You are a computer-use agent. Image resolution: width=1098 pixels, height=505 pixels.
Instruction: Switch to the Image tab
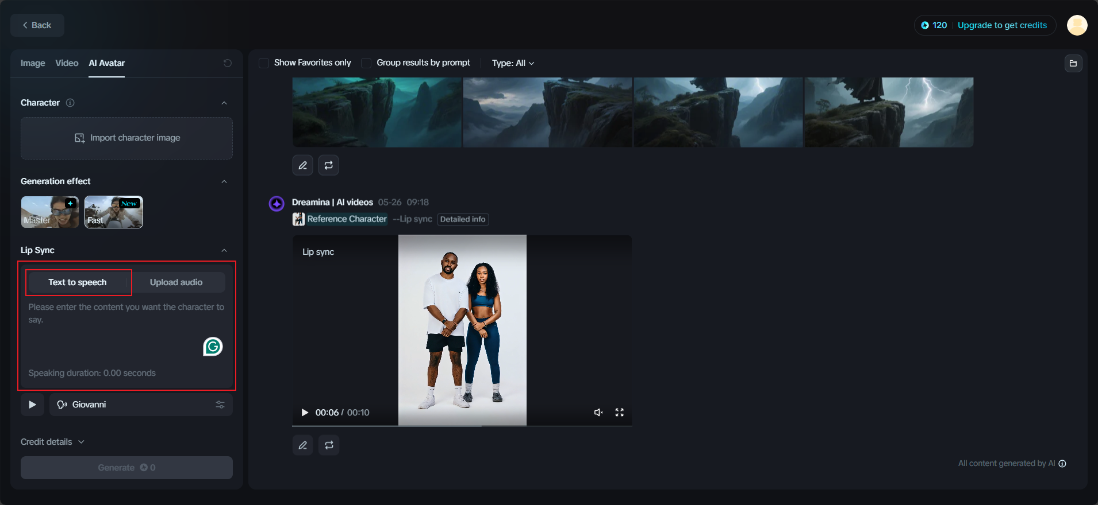pyautogui.click(x=33, y=63)
